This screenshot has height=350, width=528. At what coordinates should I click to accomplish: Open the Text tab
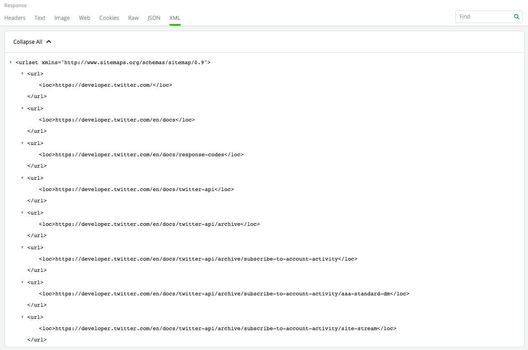pos(40,18)
